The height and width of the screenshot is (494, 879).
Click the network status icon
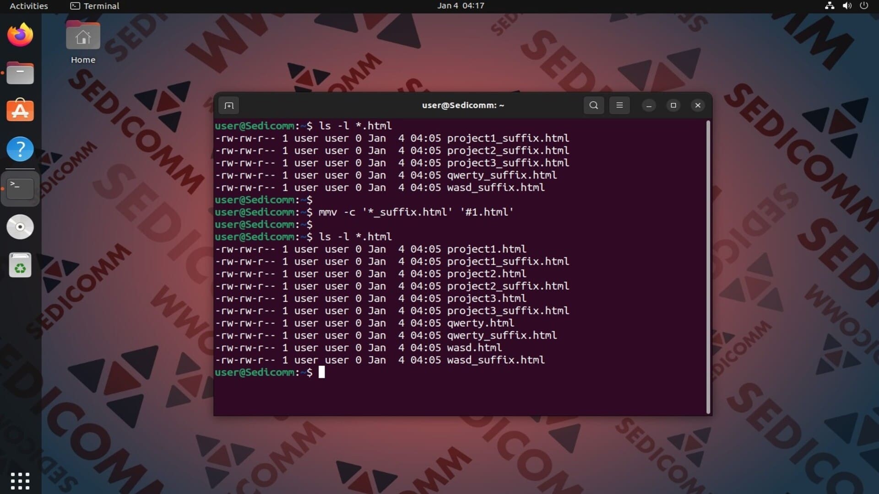(x=829, y=6)
